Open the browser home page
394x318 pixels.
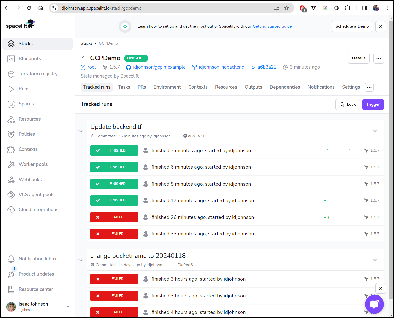(41, 8)
